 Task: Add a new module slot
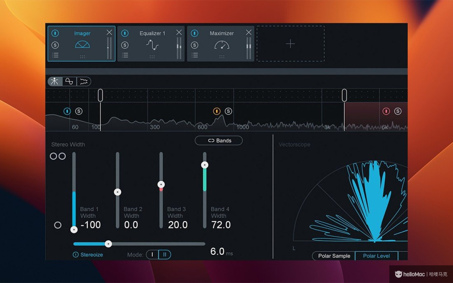point(291,44)
